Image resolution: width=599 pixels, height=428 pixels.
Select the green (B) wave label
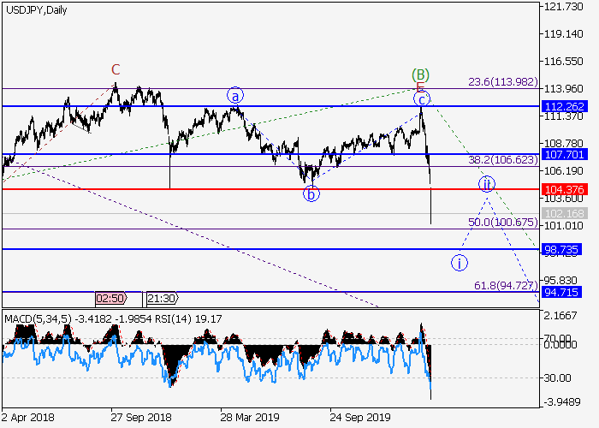click(419, 74)
